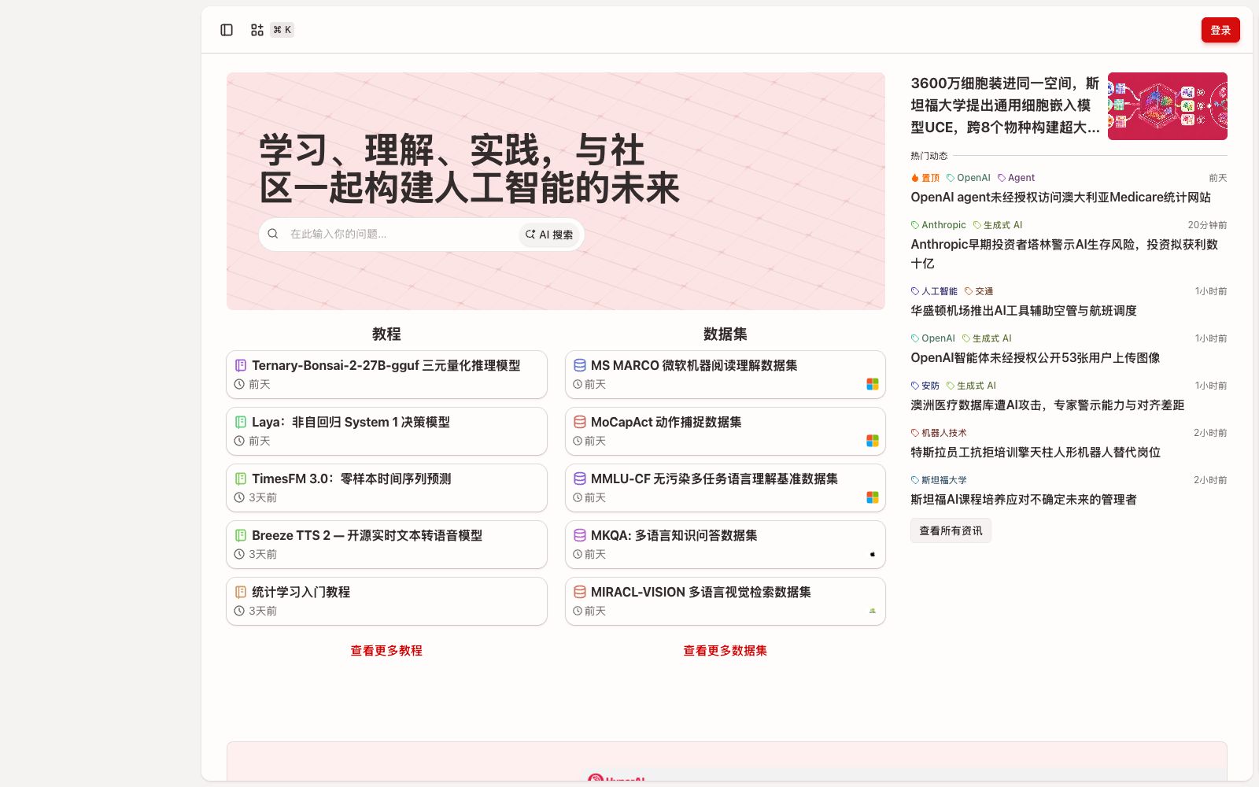
Task: Open Anthropic早期投资者塔林 news headline
Action: click(1065, 253)
